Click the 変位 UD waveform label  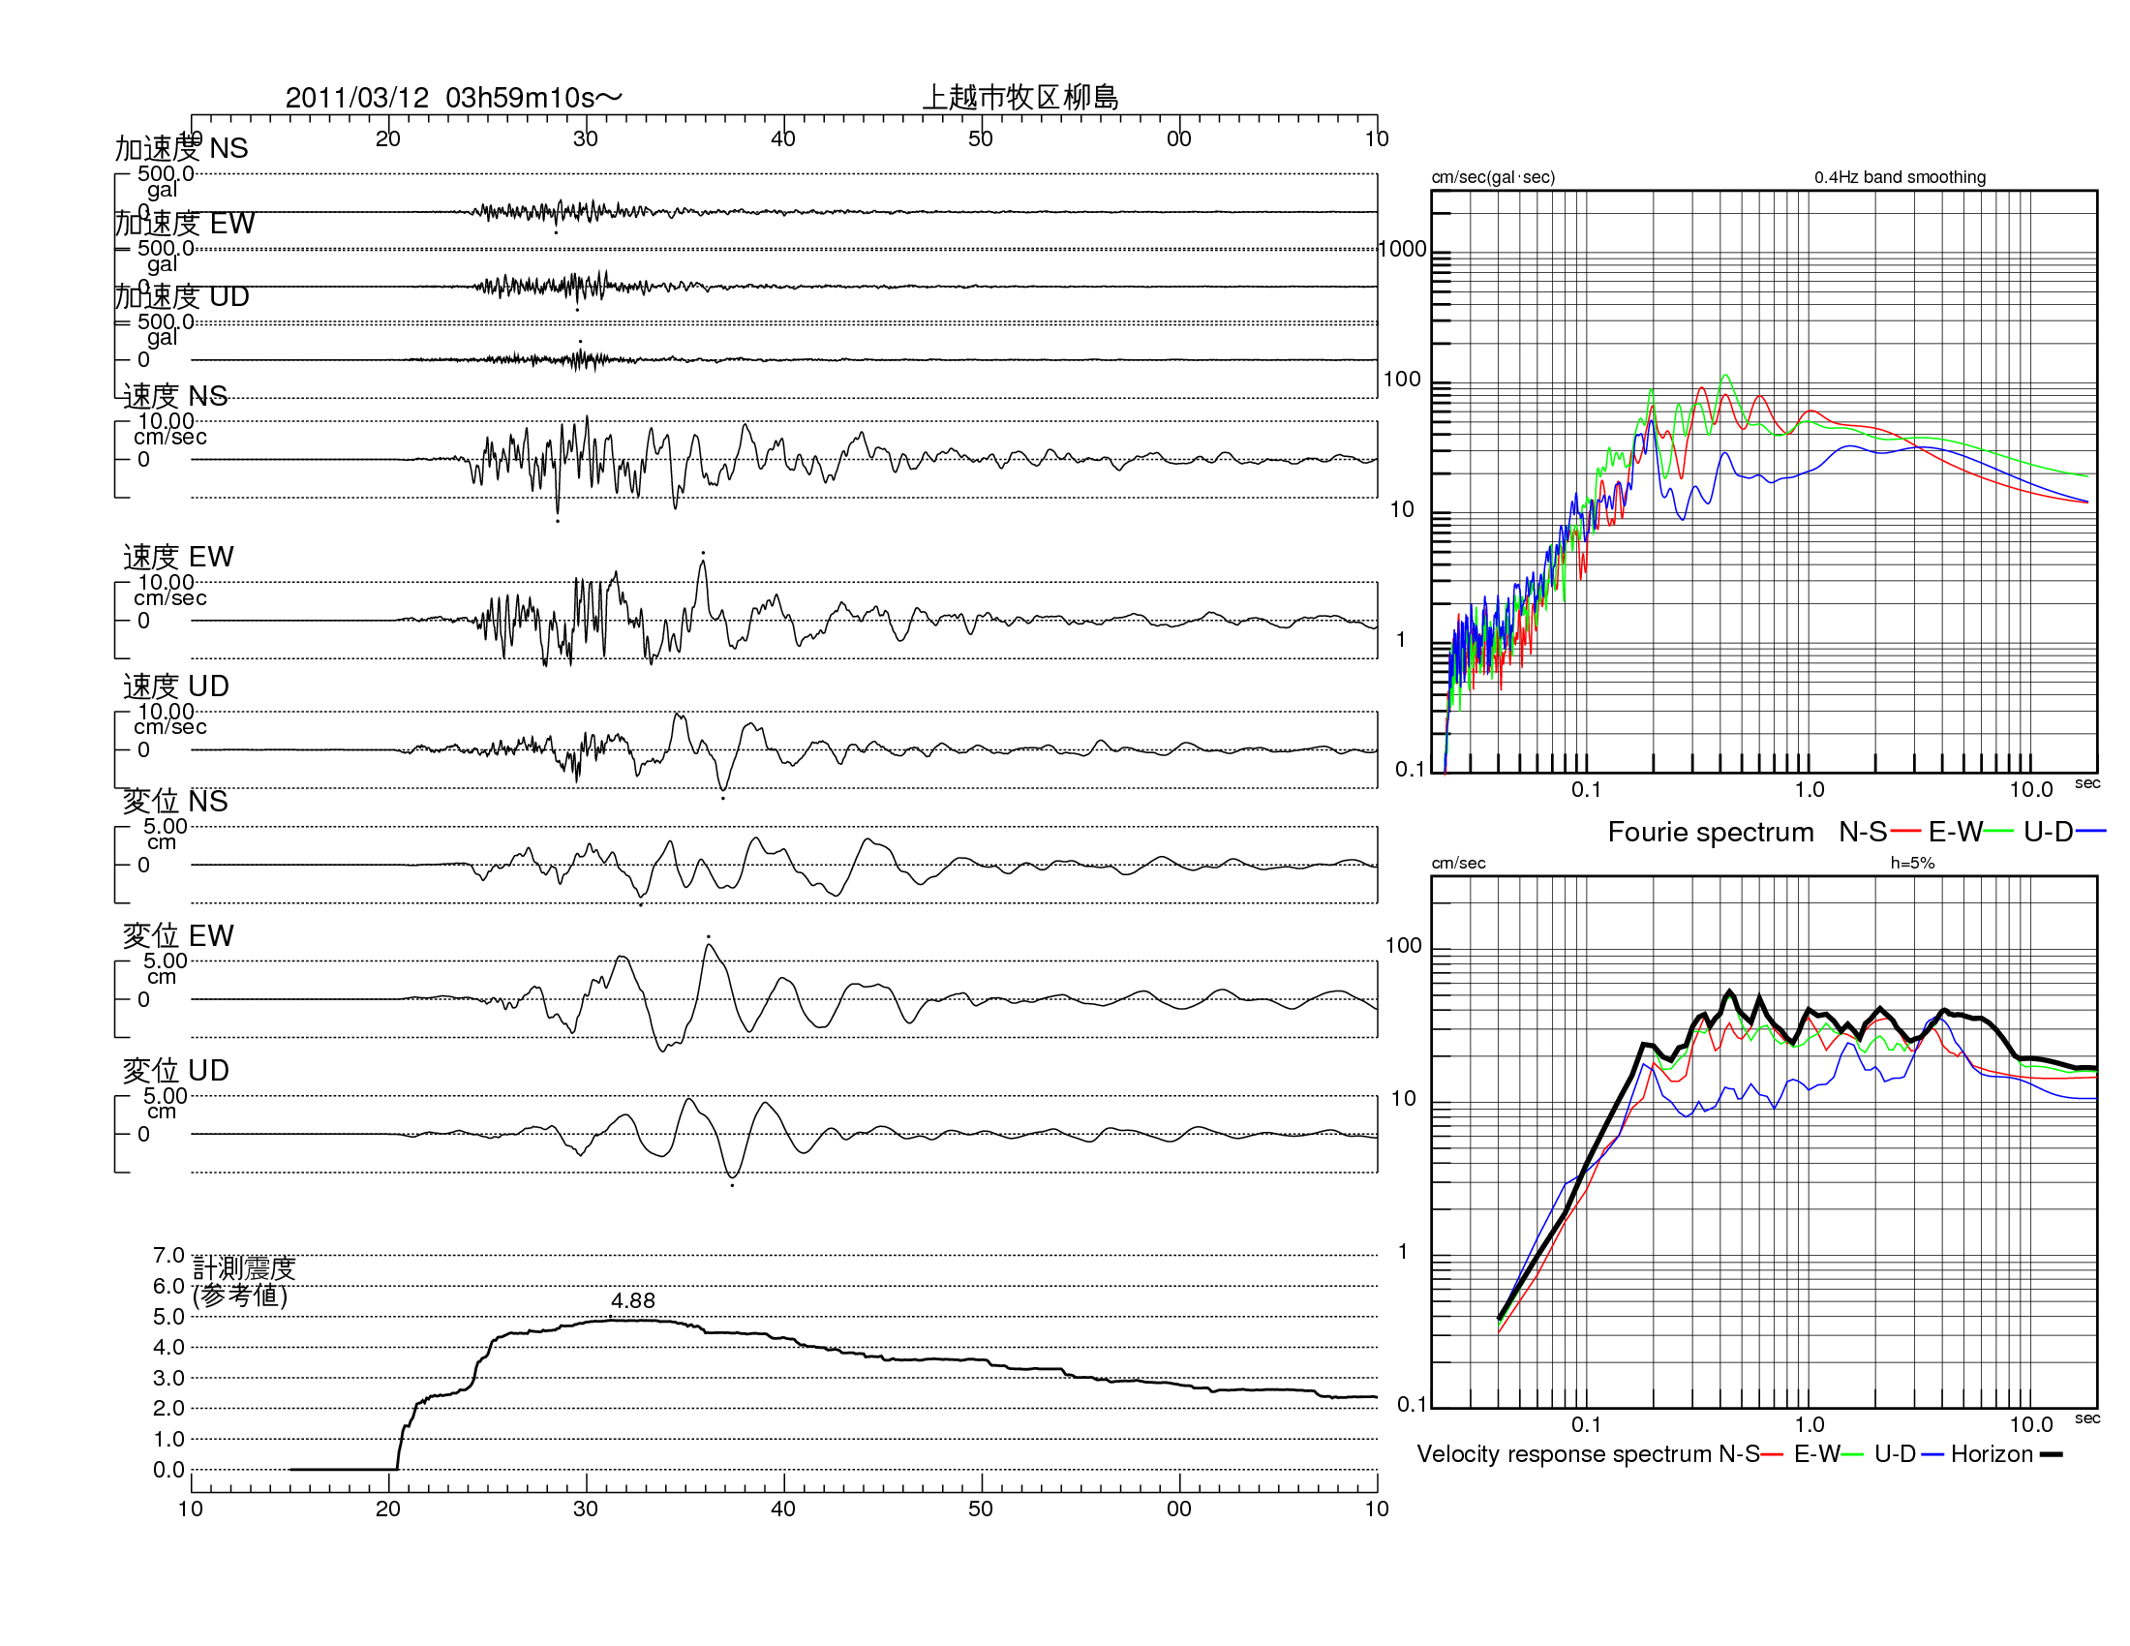[x=175, y=1071]
